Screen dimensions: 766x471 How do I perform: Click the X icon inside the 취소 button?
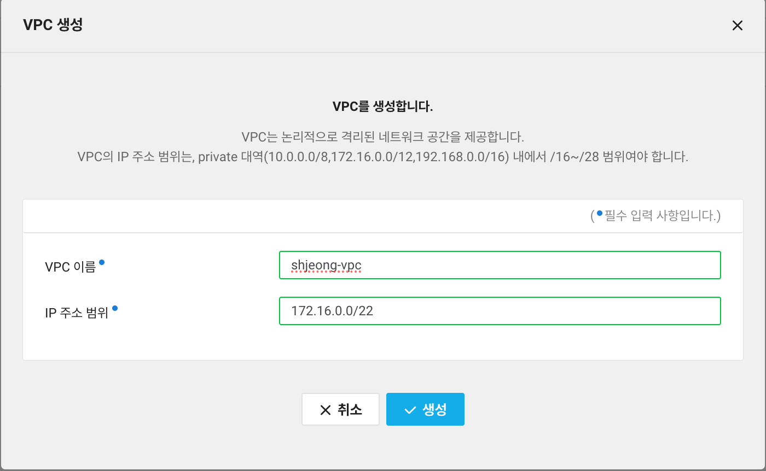[x=325, y=409]
